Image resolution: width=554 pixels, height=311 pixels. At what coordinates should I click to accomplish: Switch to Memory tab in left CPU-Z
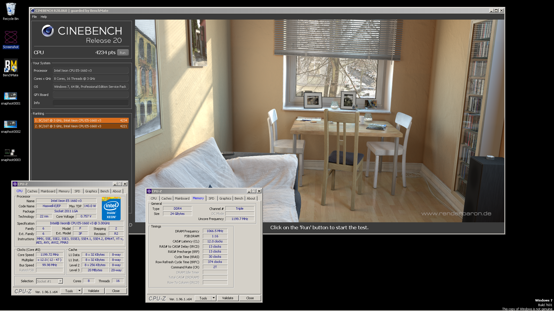(x=64, y=191)
